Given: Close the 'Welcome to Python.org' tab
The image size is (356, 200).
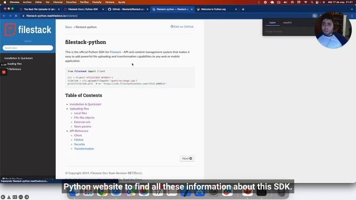Looking at the screenshot, I should (236, 9).
